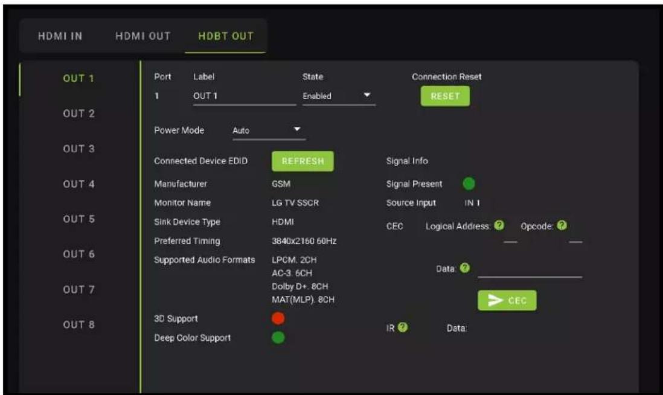
Task: Select OUT 1 in the port list
Action: [78, 79]
